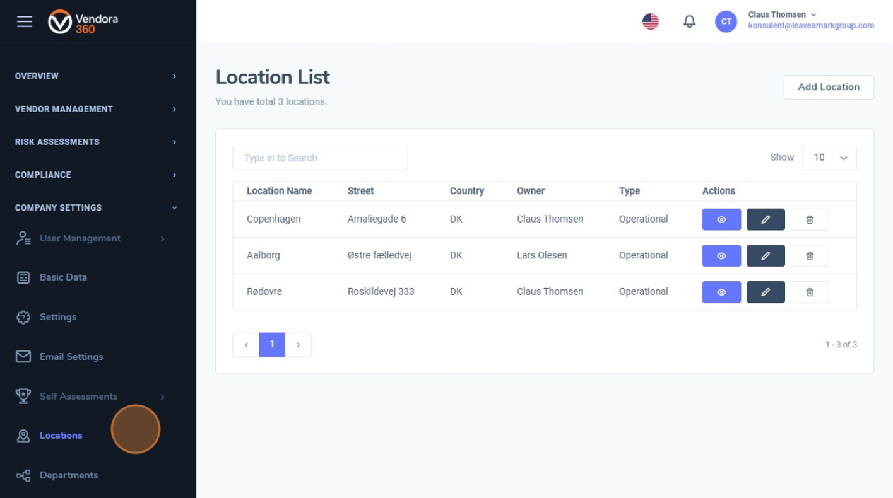Click the hamburger menu icon
Viewport: 893px width, 498px height.
coord(25,21)
